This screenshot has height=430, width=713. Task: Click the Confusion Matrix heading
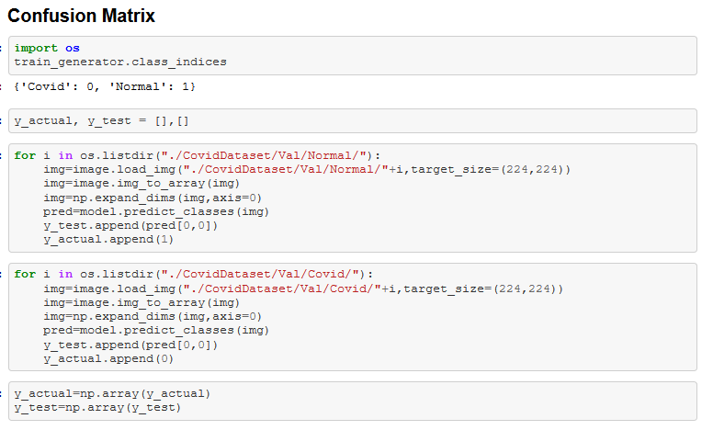click(81, 16)
